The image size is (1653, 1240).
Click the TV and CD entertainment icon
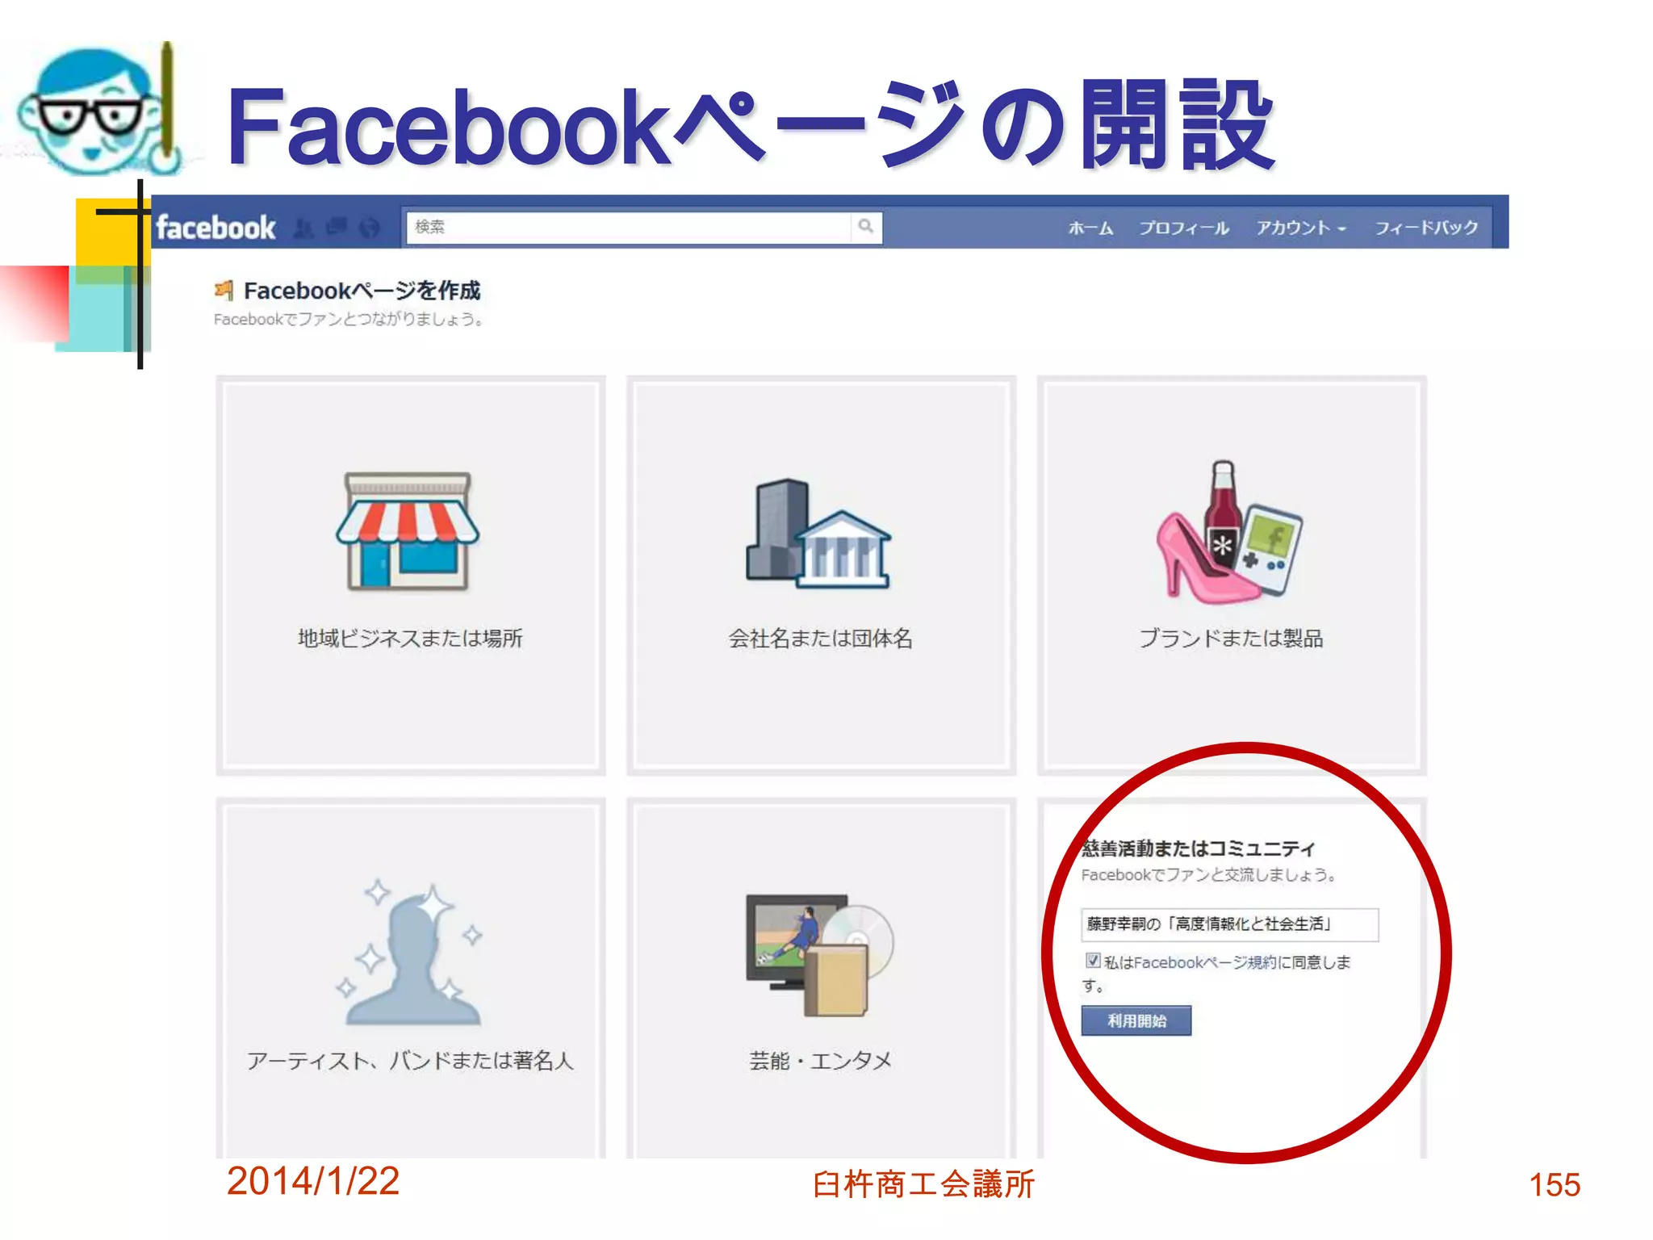pyautogui.click(x=820, y=954)
